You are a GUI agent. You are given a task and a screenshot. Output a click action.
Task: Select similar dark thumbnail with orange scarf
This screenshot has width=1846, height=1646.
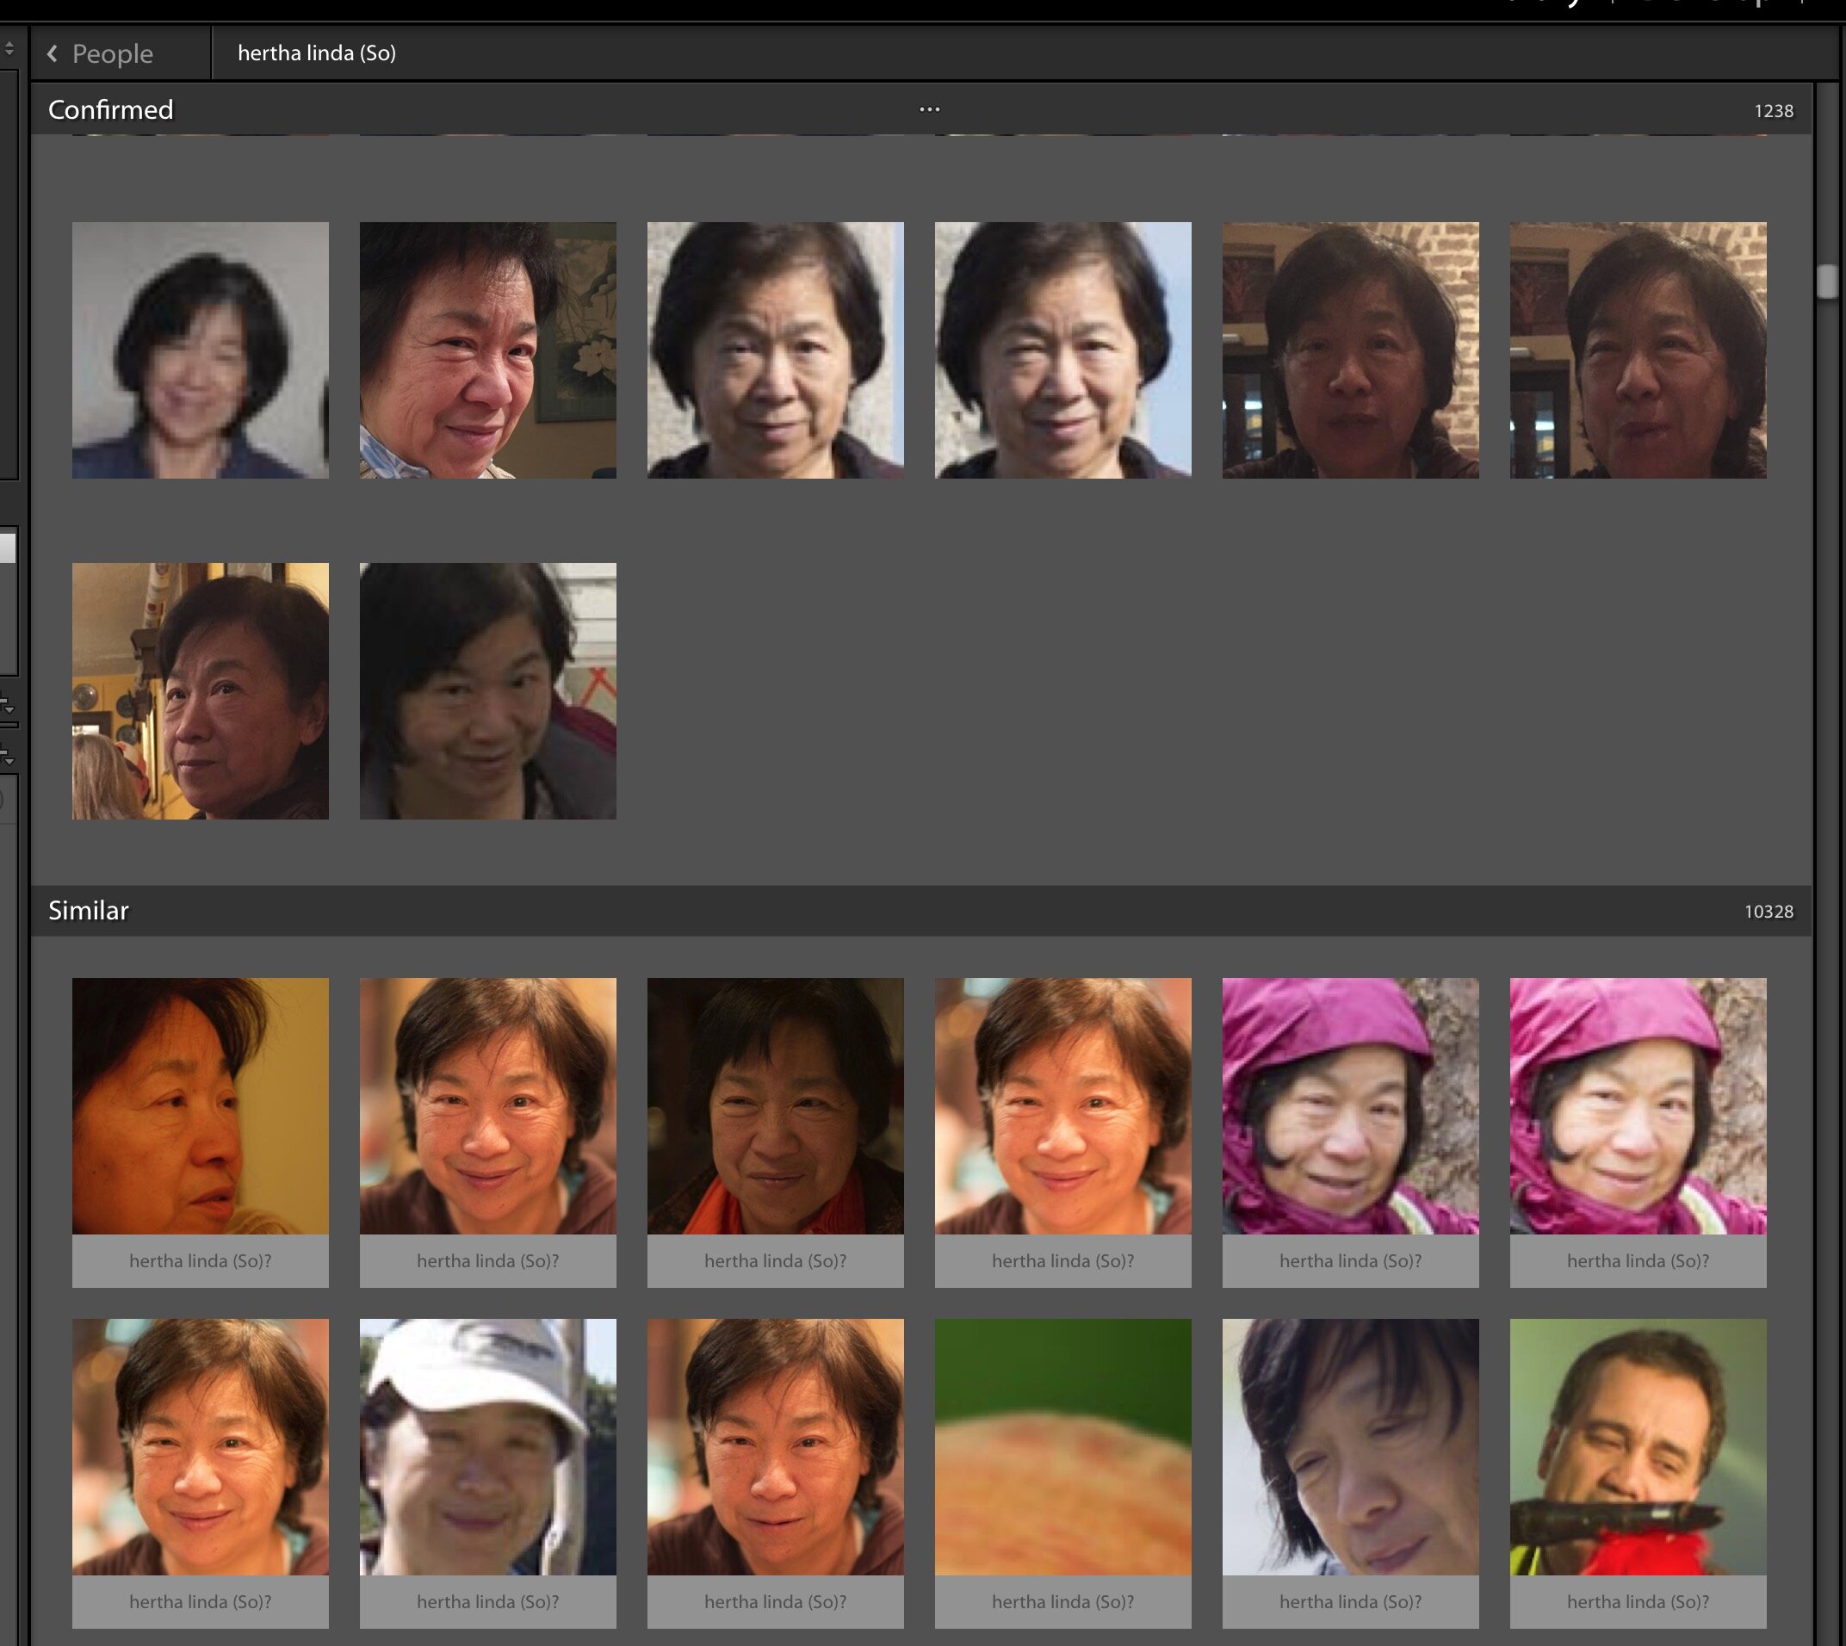click(775, 1106)
